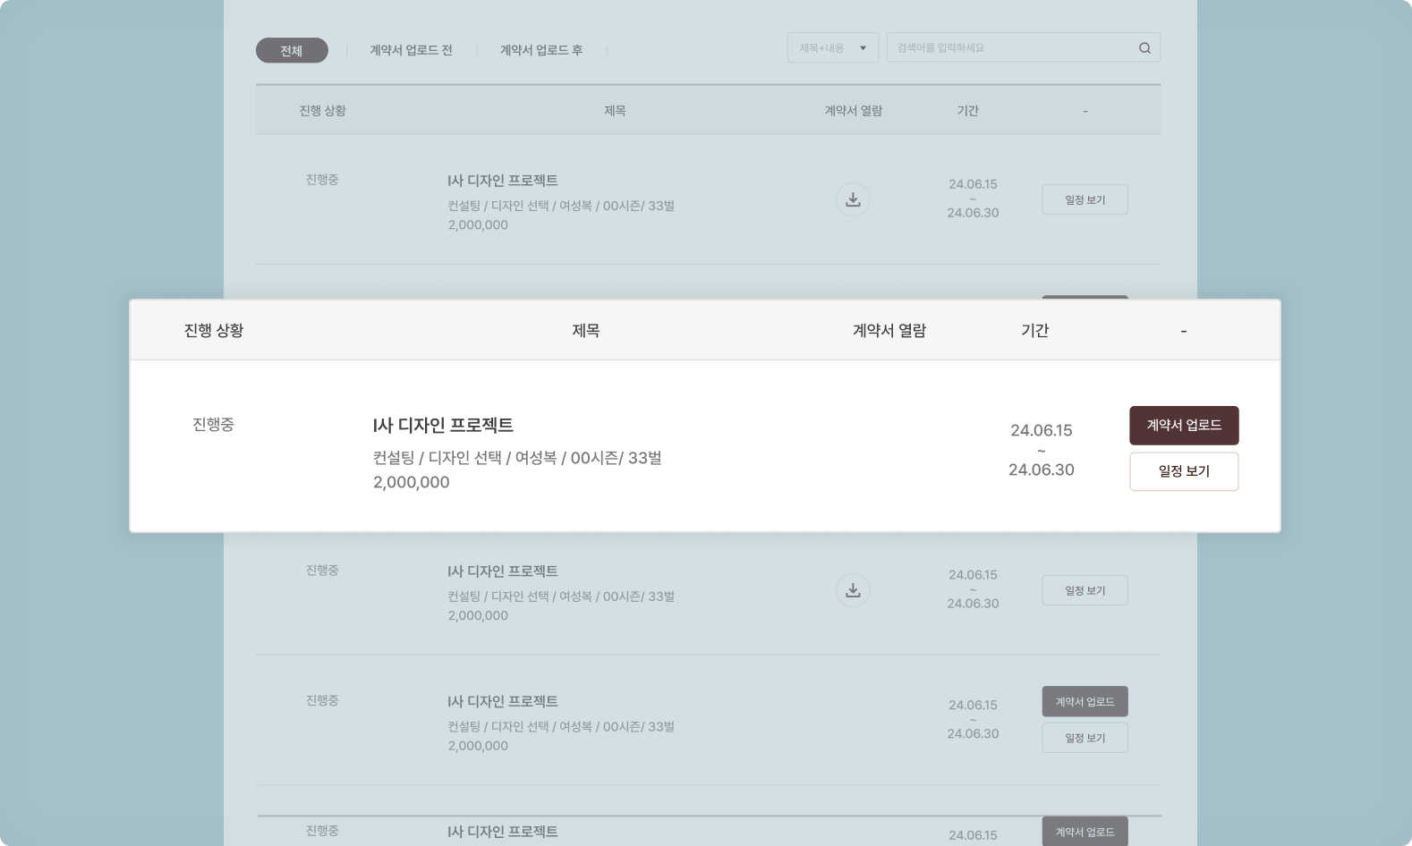1412x846 pixels.
Task: Click 진행 상황 column header in highlighted card
Action: tap(214, 331)
